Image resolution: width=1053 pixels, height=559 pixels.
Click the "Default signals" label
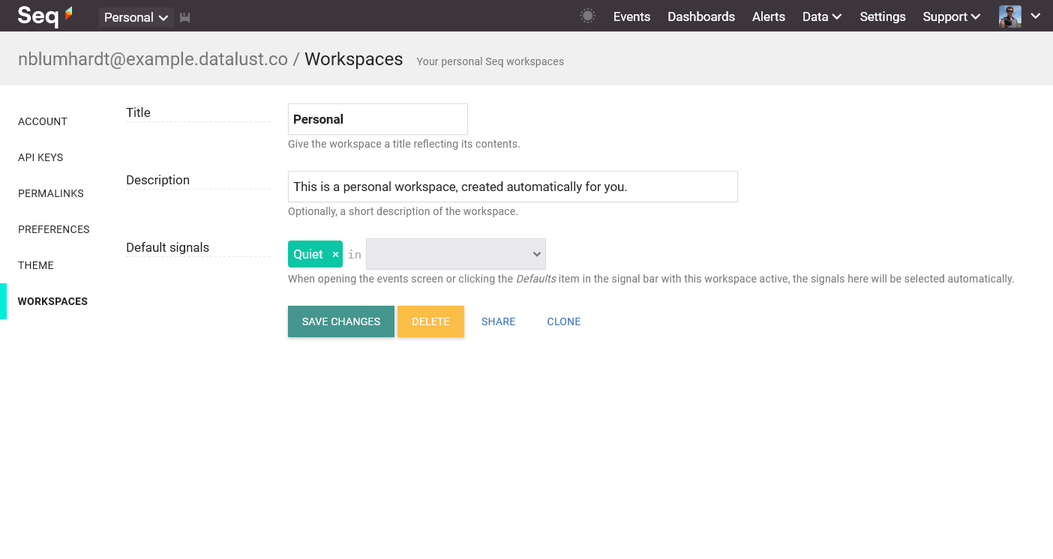coord(168,247)
